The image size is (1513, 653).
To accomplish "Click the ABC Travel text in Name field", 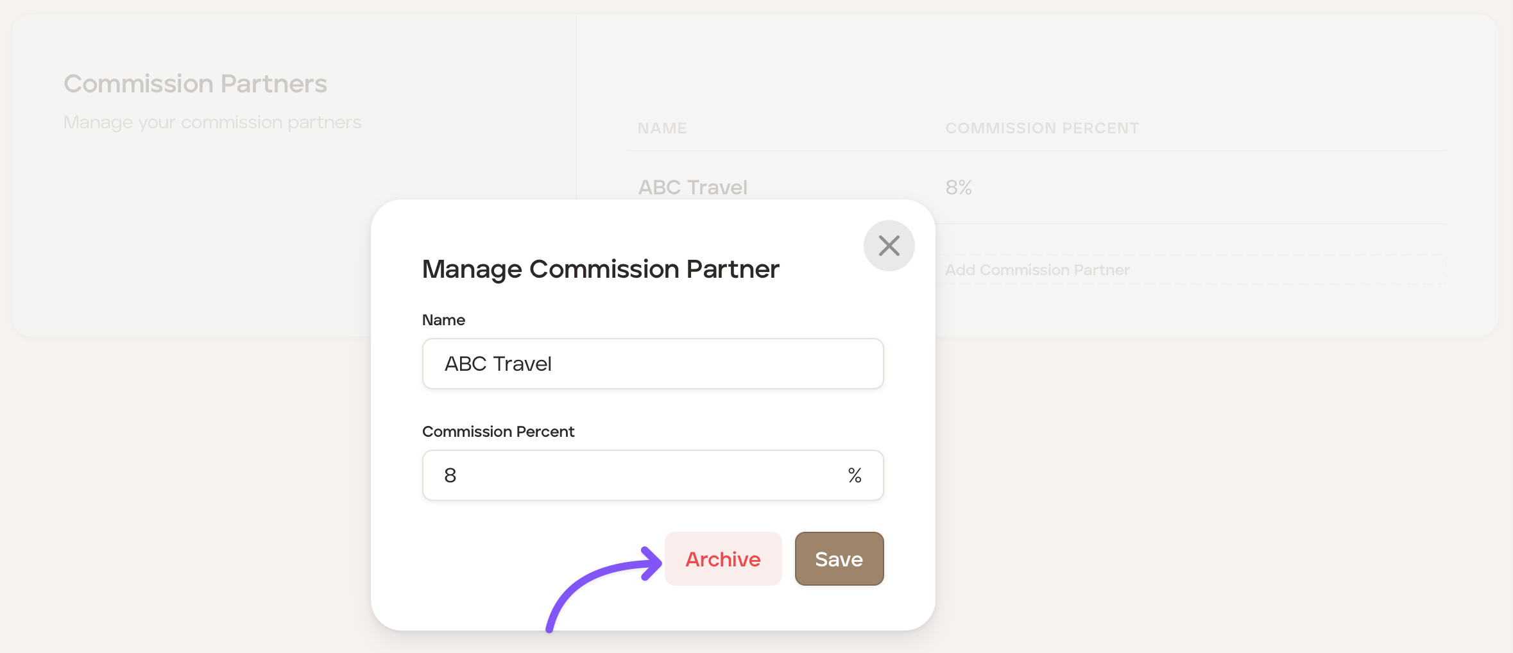I will 498,364.
